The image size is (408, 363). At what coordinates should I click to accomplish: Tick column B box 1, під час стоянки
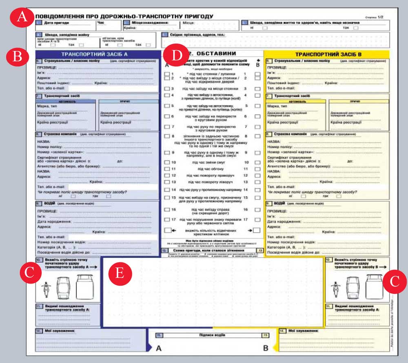257,74
